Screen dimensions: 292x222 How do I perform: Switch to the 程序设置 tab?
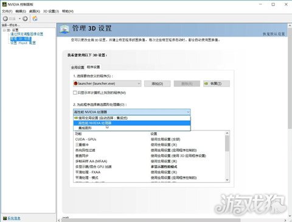pos(94,67)
